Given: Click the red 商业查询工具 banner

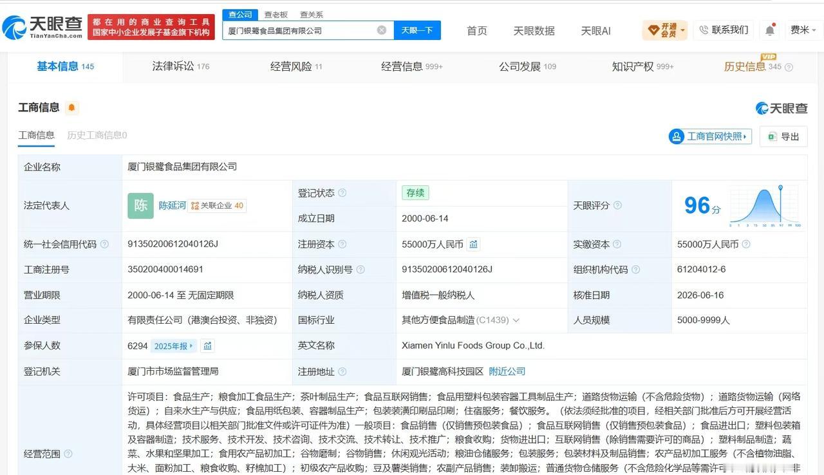Looking at the screenshot, I should tap(152, 26).
